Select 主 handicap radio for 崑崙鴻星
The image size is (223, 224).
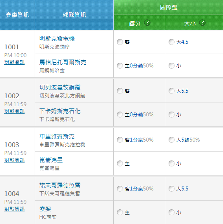[120, 163]
